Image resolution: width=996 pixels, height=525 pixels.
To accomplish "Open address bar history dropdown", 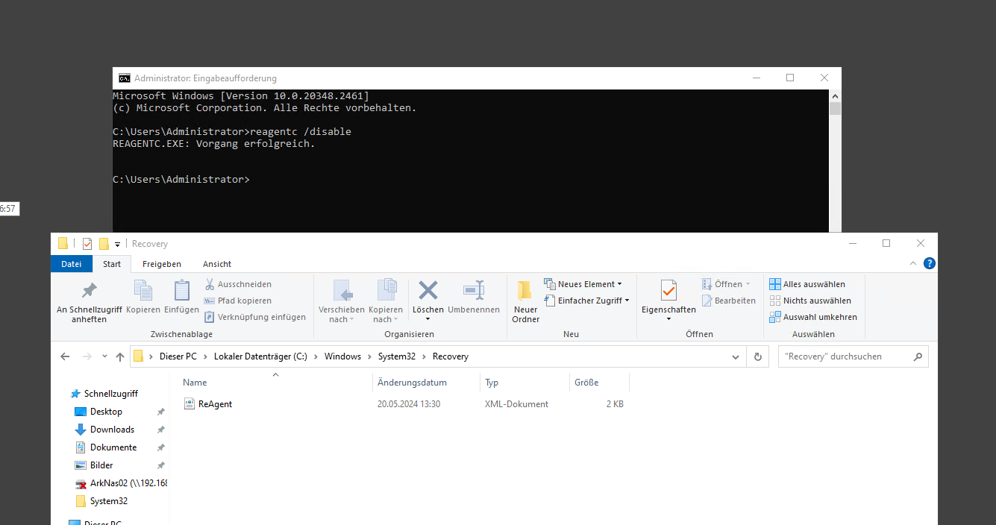I will click(736, 356).
